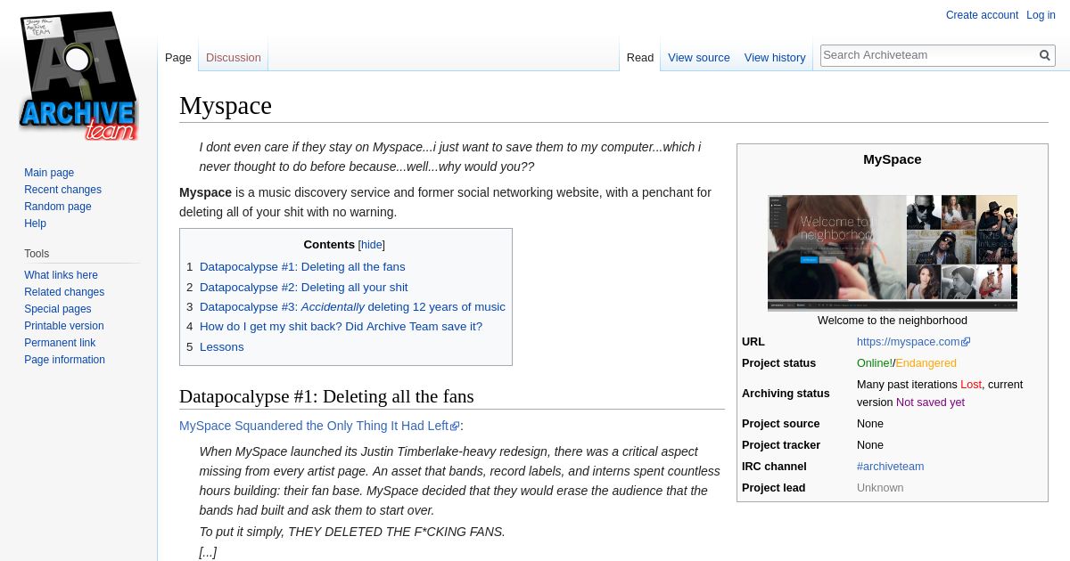This screenshot has height=561, width=1070.
Task: Go to Main page in sidebar
Action: point(49,173)
